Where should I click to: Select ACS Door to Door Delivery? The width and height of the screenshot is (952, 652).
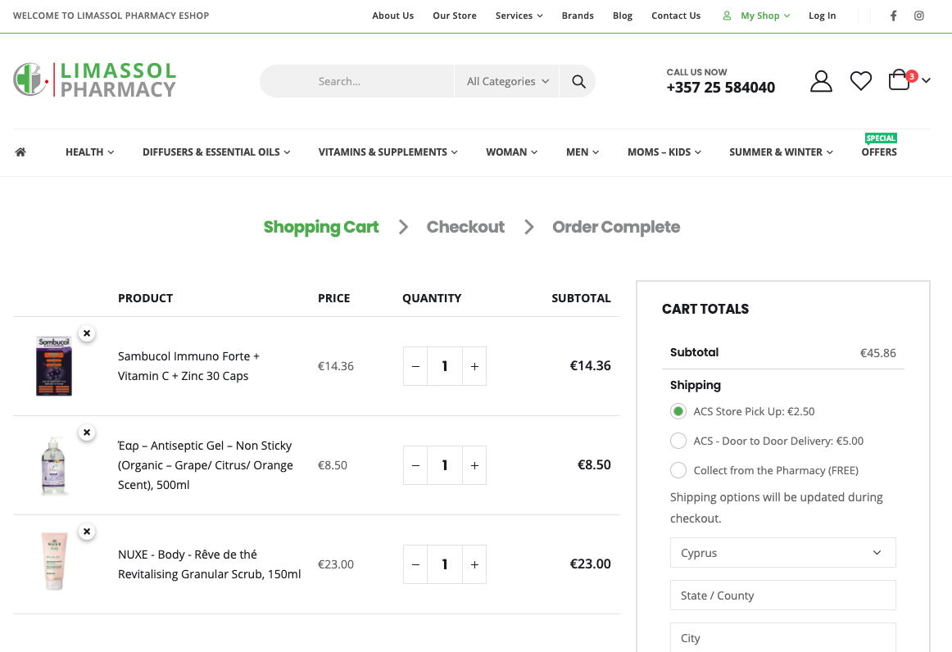[678, 441]
